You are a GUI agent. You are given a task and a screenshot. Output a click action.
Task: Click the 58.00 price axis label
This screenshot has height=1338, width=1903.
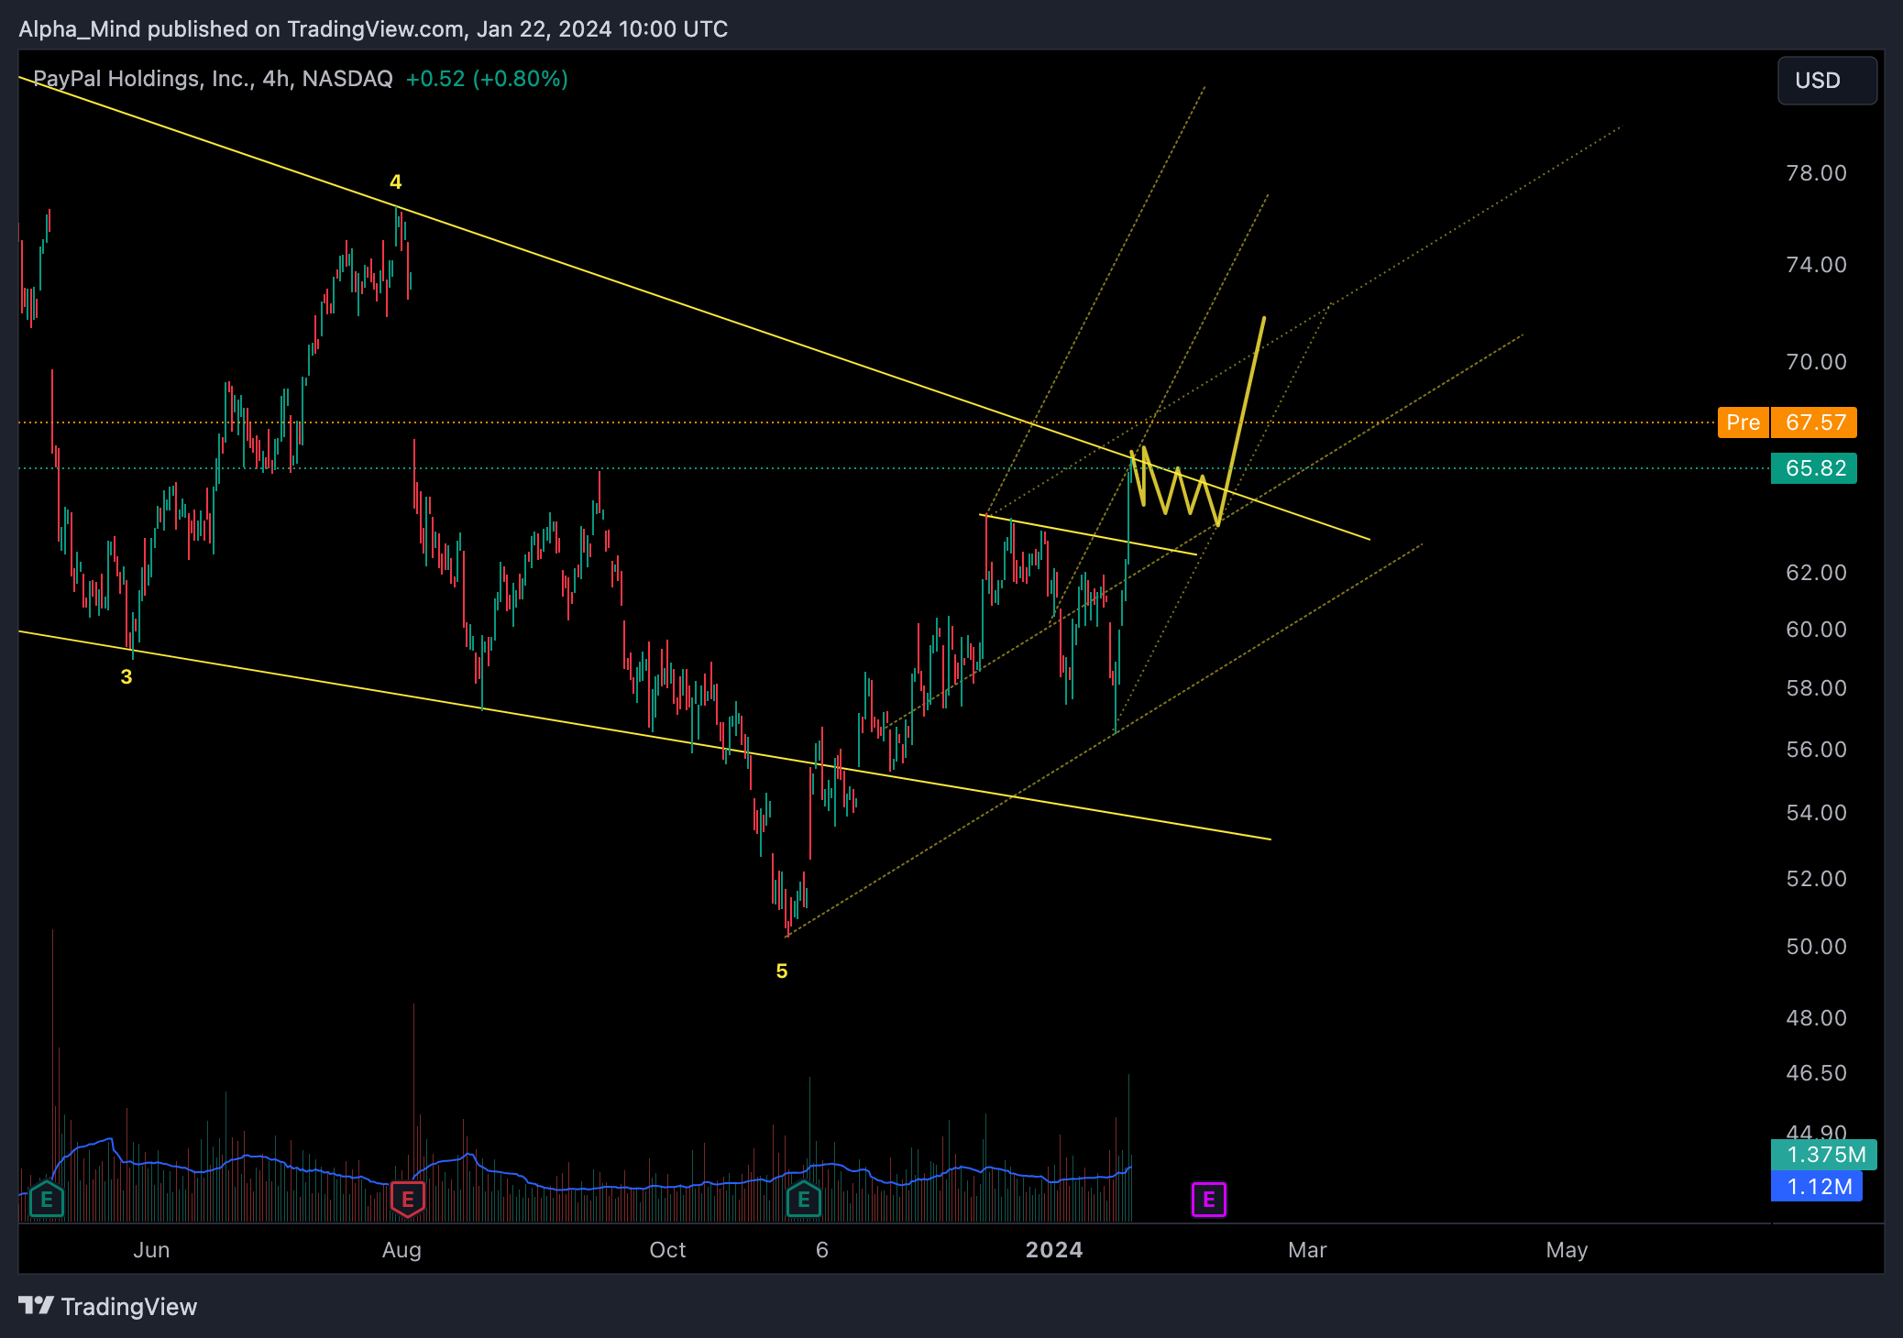[1816, 688]
